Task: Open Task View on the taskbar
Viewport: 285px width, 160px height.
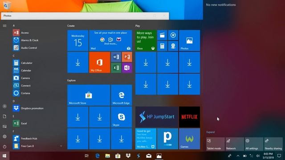Action: pyautogui.click(x=87, y=156)
